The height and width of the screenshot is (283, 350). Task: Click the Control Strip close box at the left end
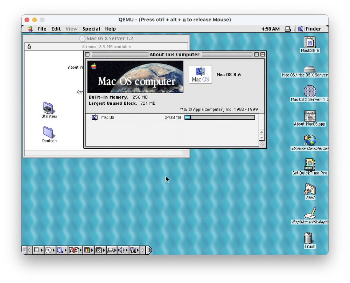[24, 250]
